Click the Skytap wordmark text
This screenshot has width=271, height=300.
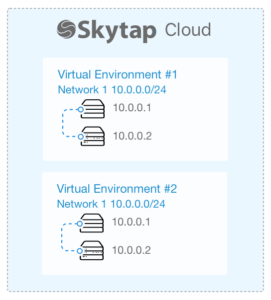tap(117, 31)
